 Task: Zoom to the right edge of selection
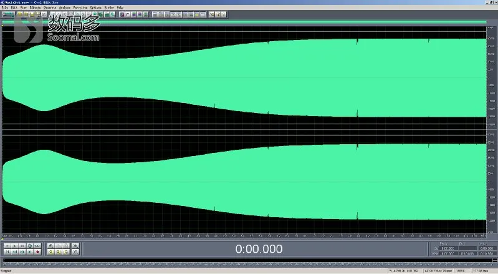(66, 252)
